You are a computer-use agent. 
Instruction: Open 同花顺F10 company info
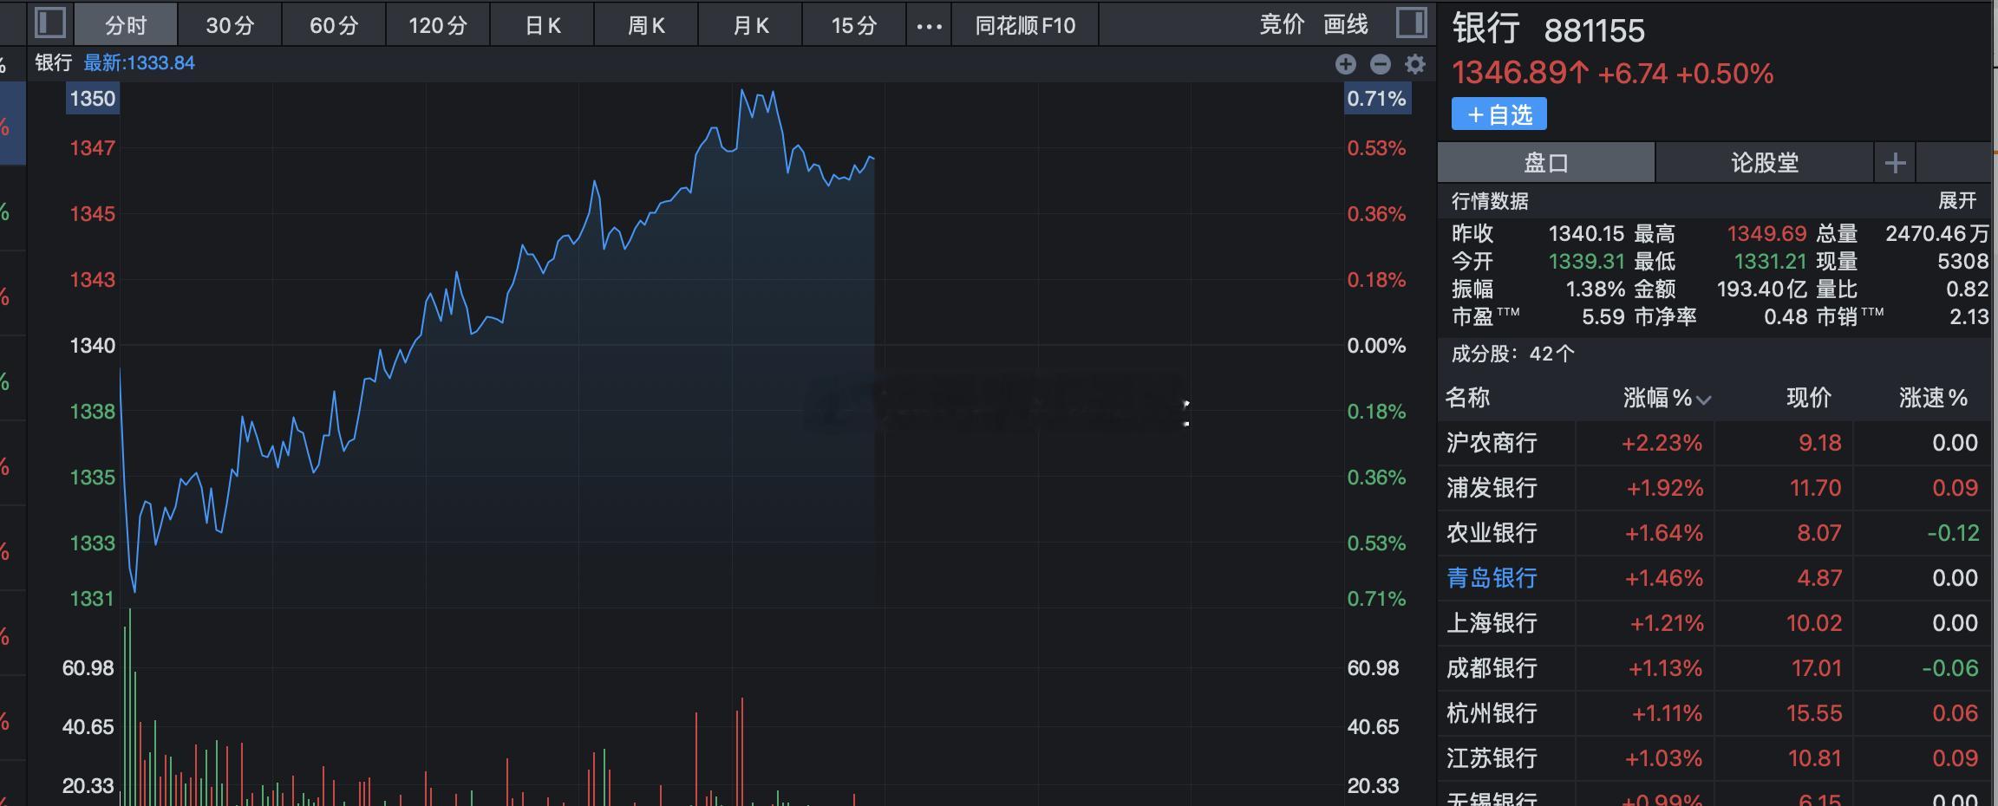point(1025,25)
